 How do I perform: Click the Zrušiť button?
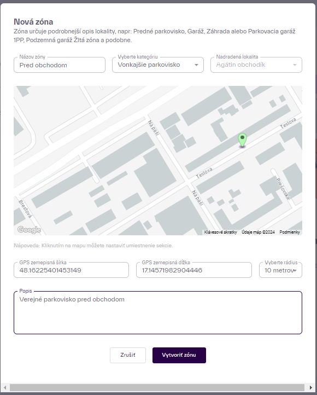click(128, 355)
